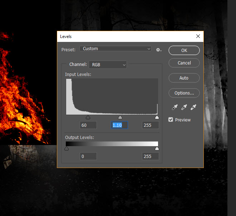Select the white point eyedropper
The width and height of the screenshot is (236, 216).
pos(193,107)
